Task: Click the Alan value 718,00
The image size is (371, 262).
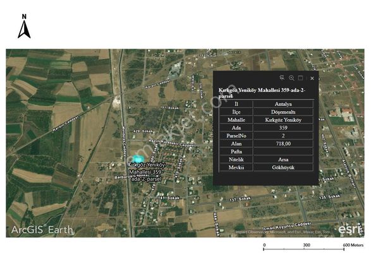Action: [x=283, y=144]
